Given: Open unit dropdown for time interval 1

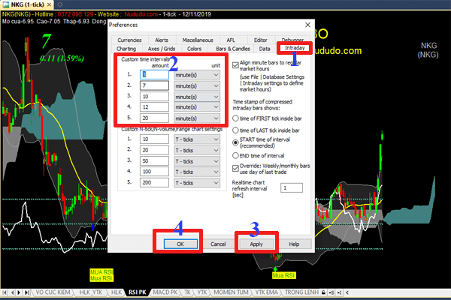Looking at the screenshot, I should point(197,75).
